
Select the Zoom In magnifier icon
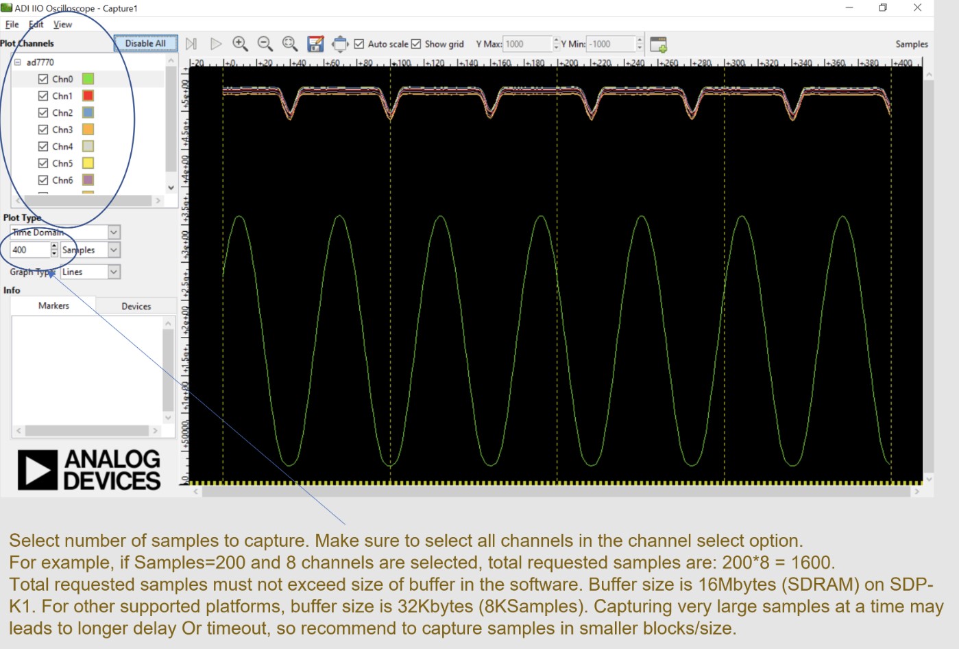241,43
